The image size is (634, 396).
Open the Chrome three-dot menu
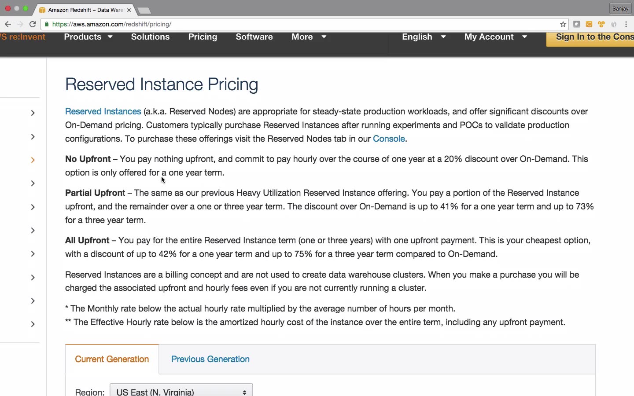(x=626, y=24)
